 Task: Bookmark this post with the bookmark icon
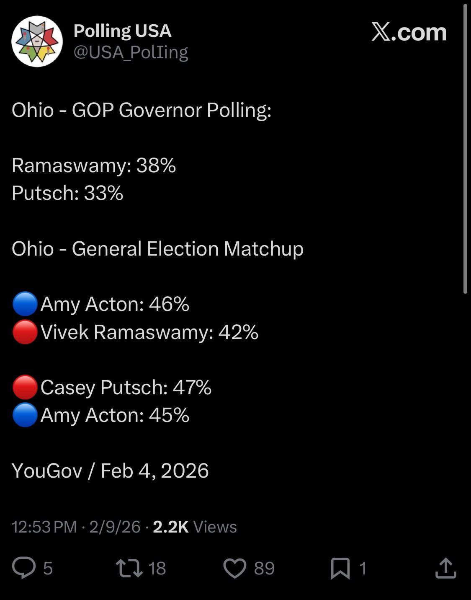pos(340,568)
